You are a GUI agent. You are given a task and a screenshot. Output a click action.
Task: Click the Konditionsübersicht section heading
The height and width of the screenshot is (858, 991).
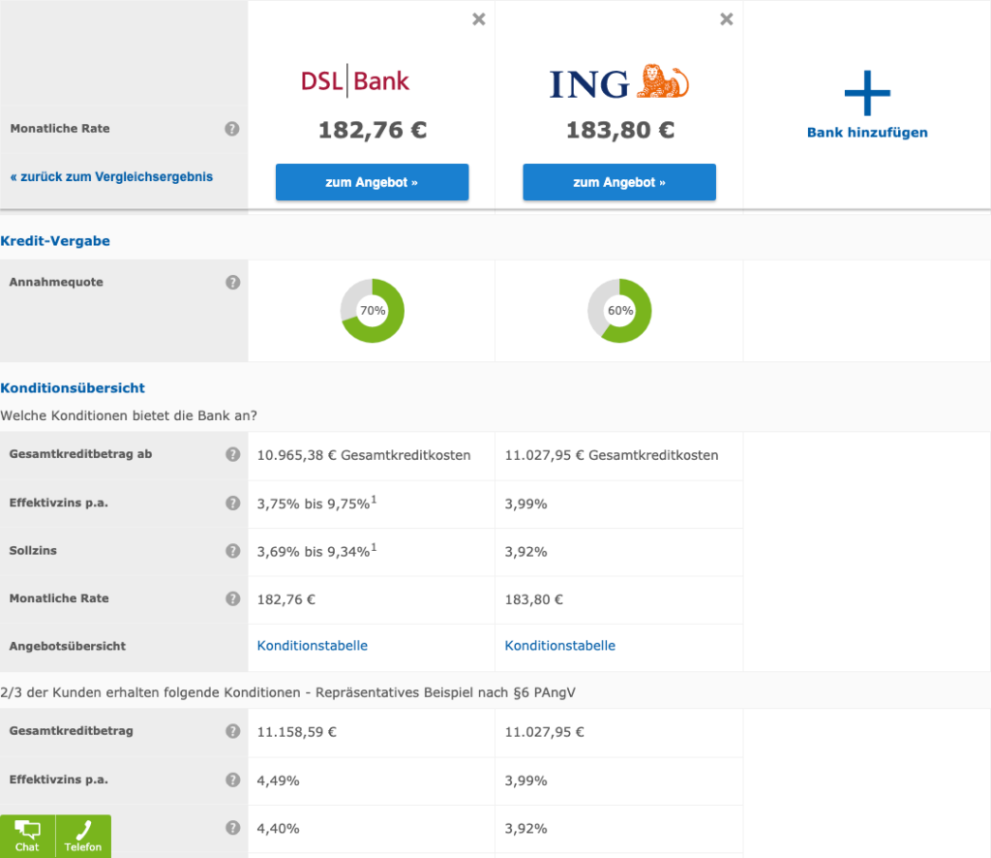pyautogui.click(x=73, y=388)
